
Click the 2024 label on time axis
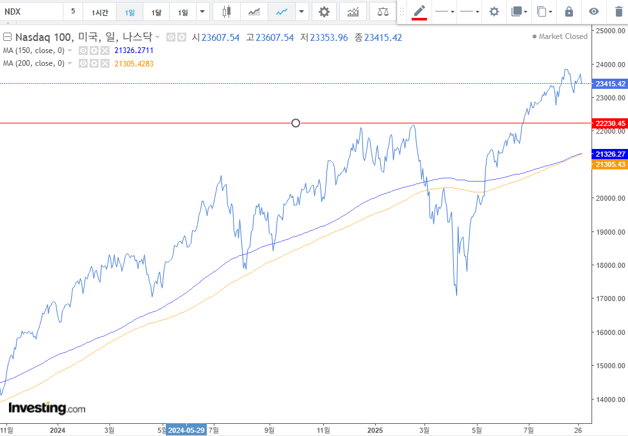tap(57, 430)
